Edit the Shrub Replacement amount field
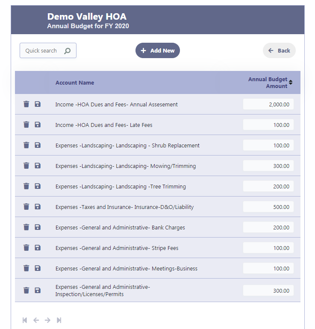Viewport: 315px width, 329px height. [268, 145]
